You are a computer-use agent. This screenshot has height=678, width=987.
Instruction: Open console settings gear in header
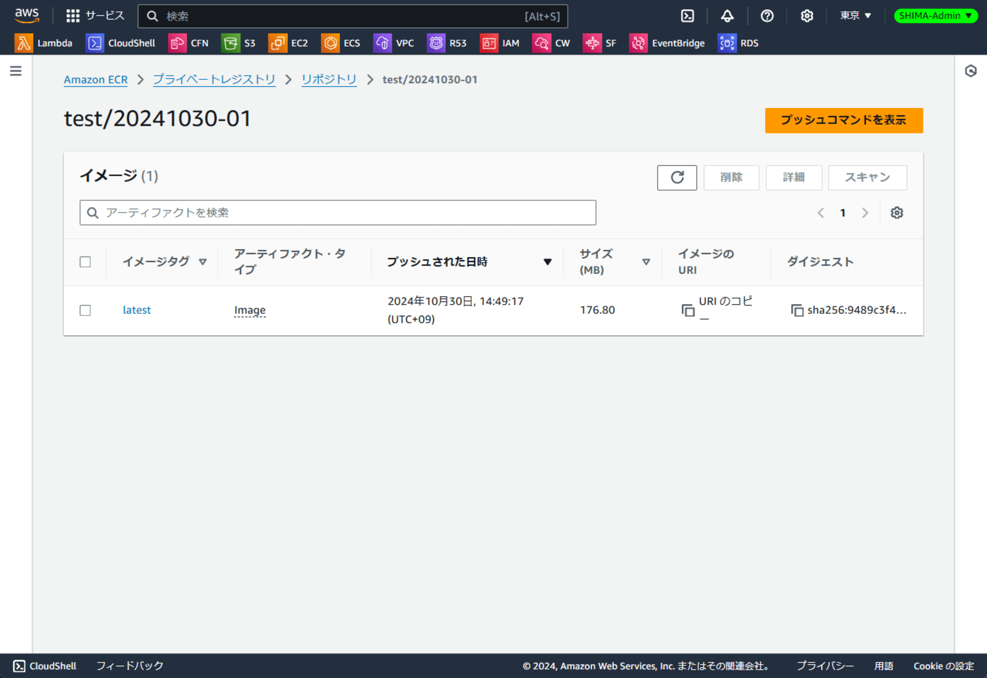[x=807, y=16]
